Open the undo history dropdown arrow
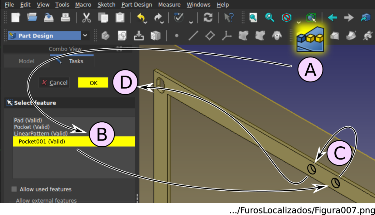This screenshot has height=215, width=375. pos(145,22)
